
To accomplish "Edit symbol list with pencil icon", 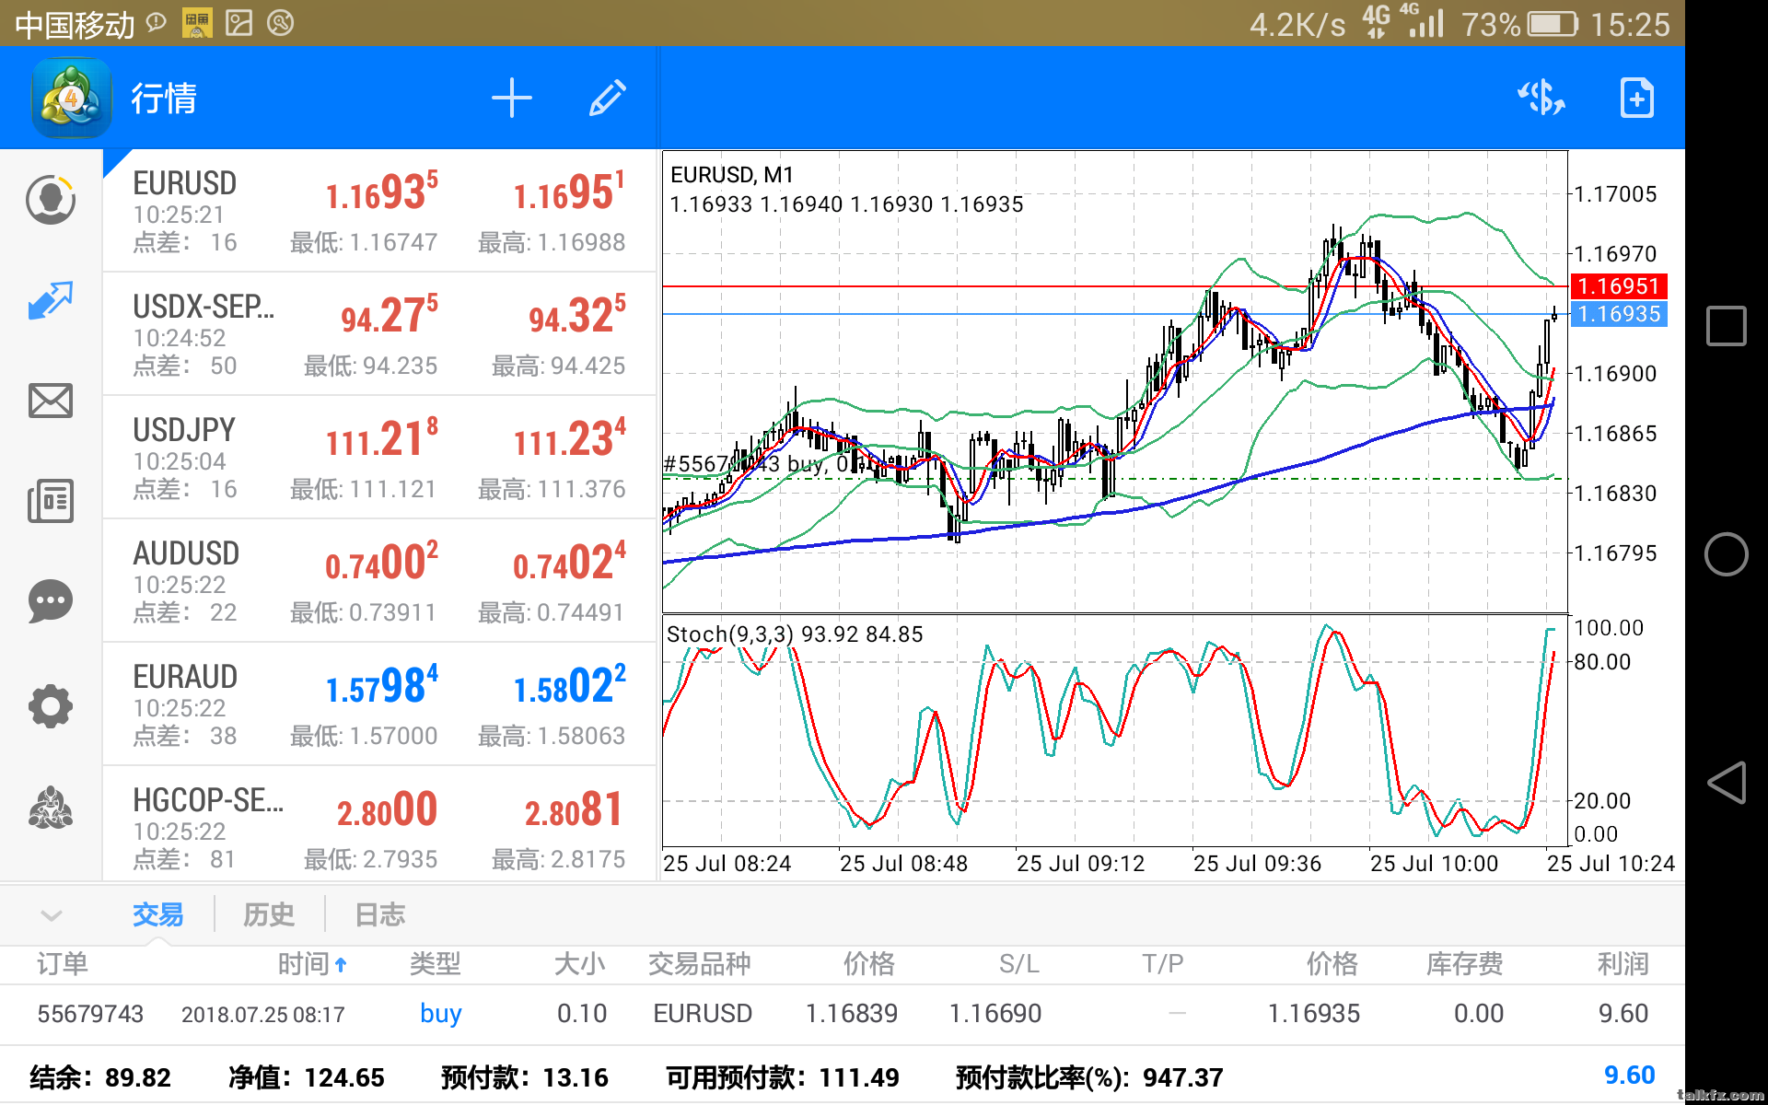I will [608, 98].
